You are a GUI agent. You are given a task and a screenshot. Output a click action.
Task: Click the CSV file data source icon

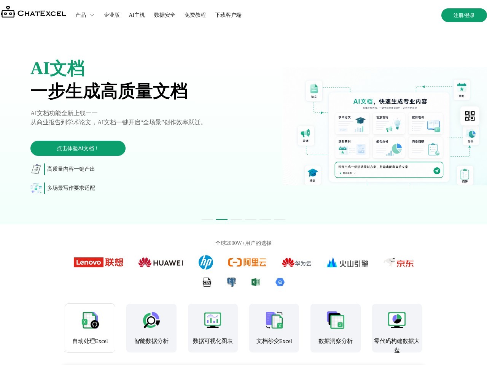click(x=207, y=282)
